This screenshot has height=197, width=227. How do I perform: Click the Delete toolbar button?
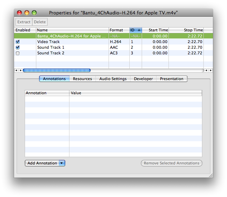tap(40, 22)
